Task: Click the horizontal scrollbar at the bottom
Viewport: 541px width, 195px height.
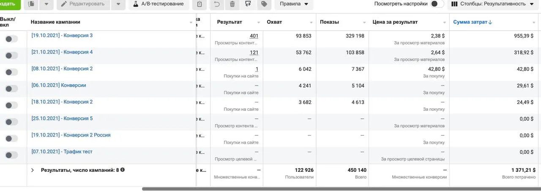Action: tap(341, 189)
